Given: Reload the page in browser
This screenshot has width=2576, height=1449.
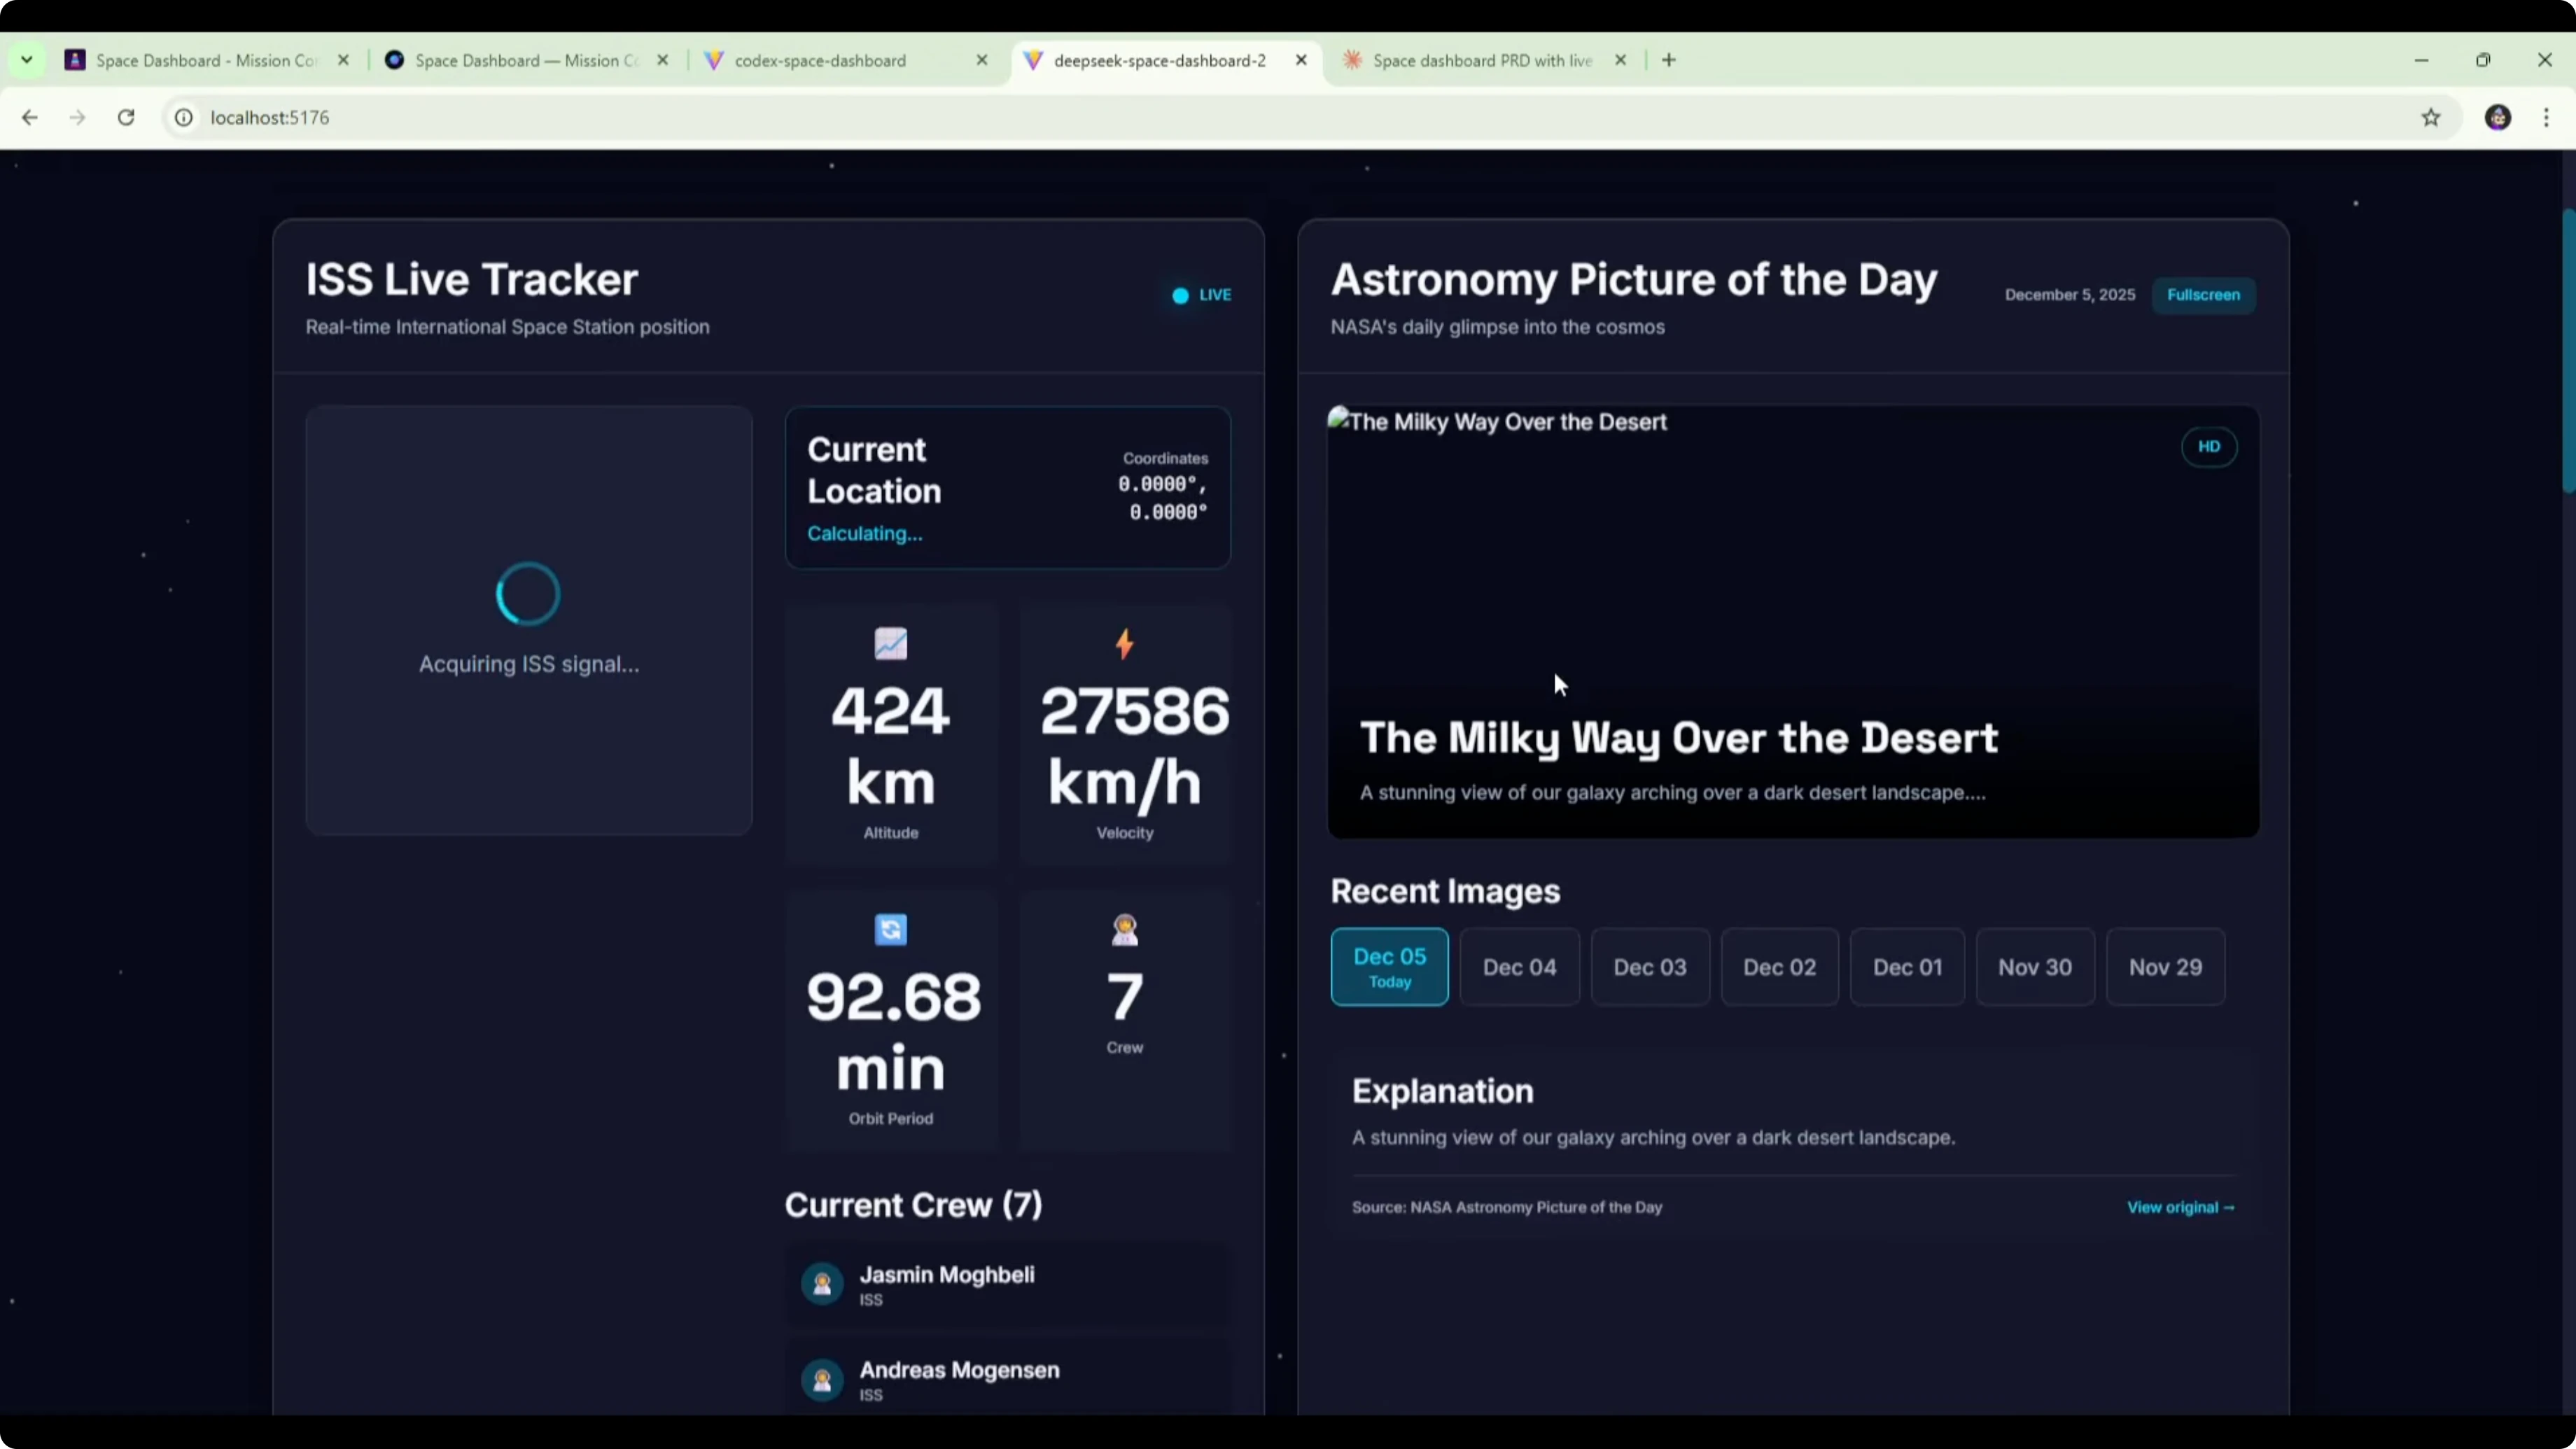Looking at the screenshot, I should [126, 118].
